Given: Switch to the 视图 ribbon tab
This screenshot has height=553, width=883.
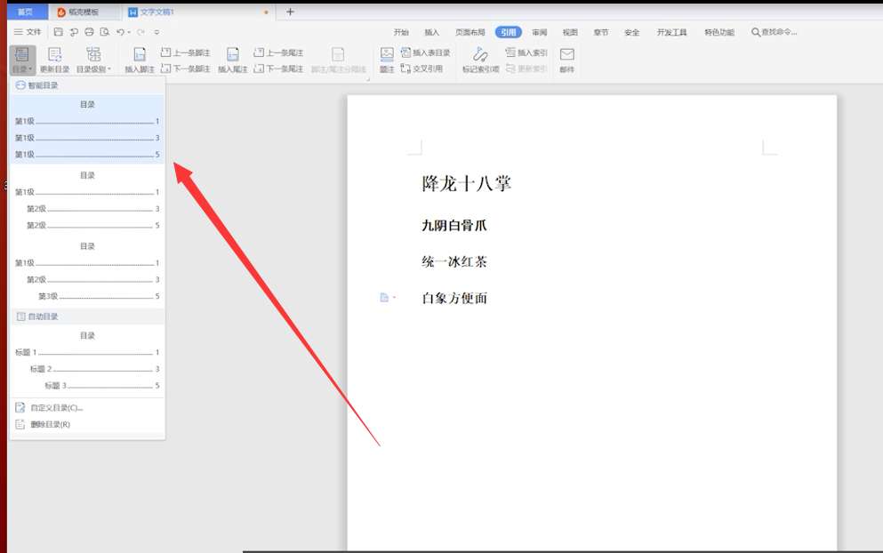Looking at the screenshot, I should (x=570, y=32).
